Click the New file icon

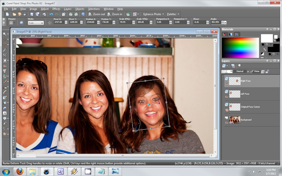tap(8, 14)
